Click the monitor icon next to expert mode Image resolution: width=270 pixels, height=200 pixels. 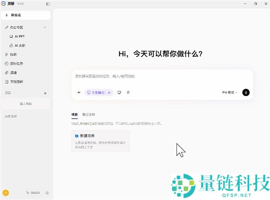119,93
